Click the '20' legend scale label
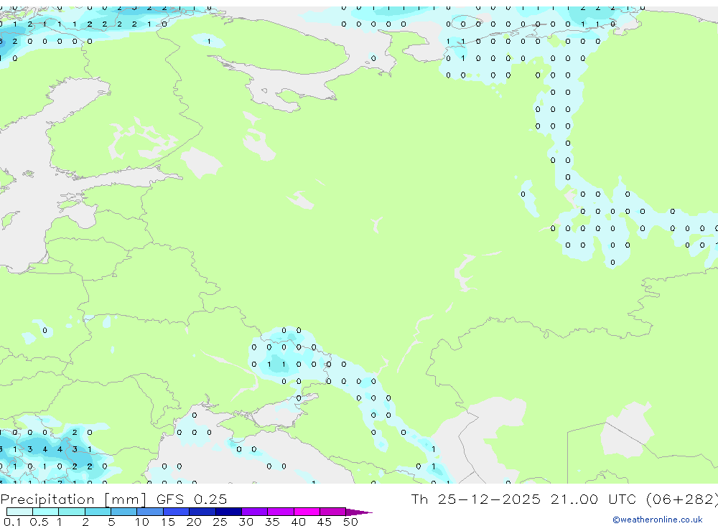The image size is (718, 526). pos(194,522)
